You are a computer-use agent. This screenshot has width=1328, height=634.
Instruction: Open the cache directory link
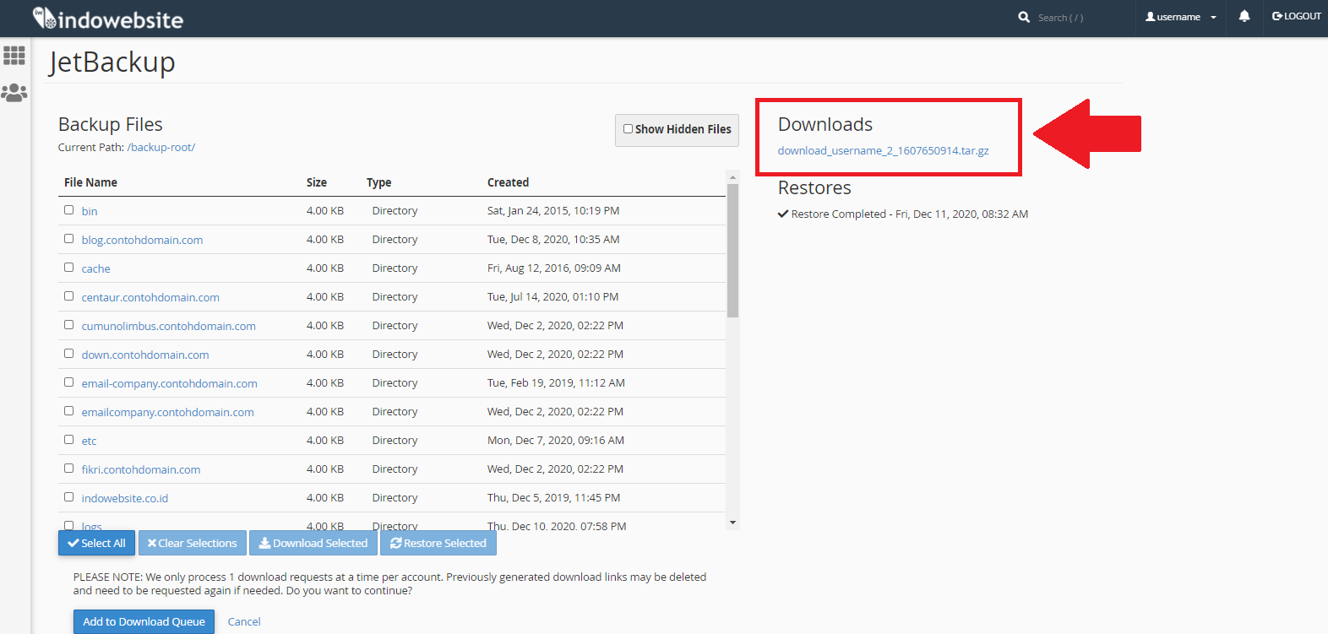(x=95, y=268)
